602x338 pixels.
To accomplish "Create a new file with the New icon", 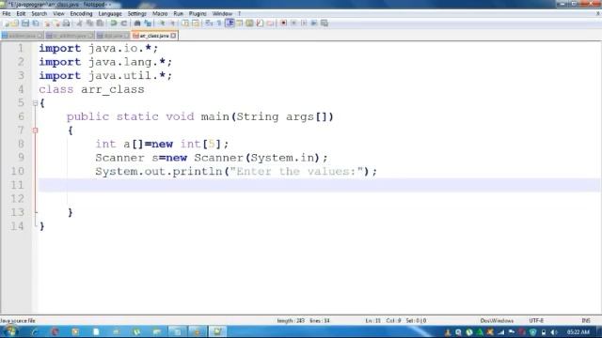I will click(x=7, y=23).
